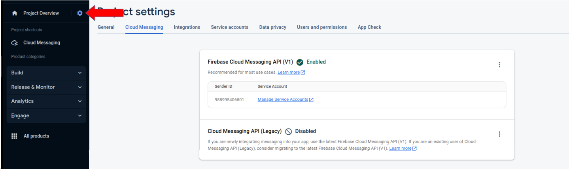
Task: Click the green Enabled checkmark icon
Action: tap(300, 62)
